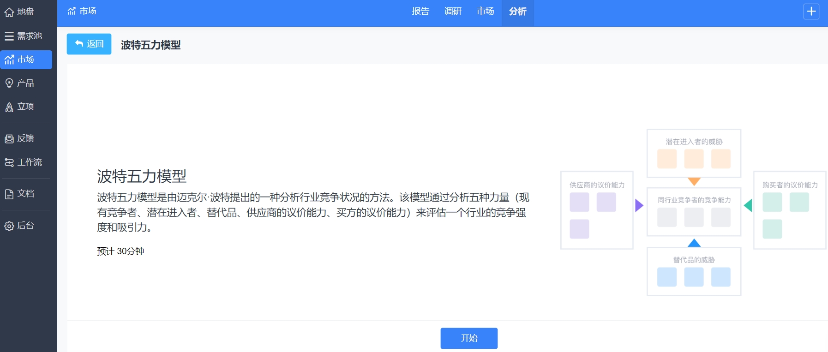Click the 返回 back button
The width and height of the screenshot is (828, 352).
pyautogui.click(x=89, y=44)
